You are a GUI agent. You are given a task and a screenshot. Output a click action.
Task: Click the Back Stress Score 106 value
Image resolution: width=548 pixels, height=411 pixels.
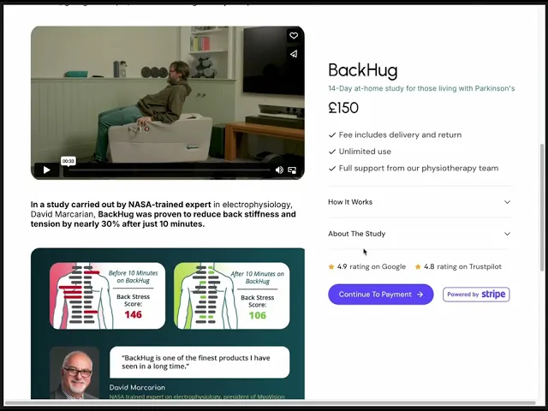[258, 316]
